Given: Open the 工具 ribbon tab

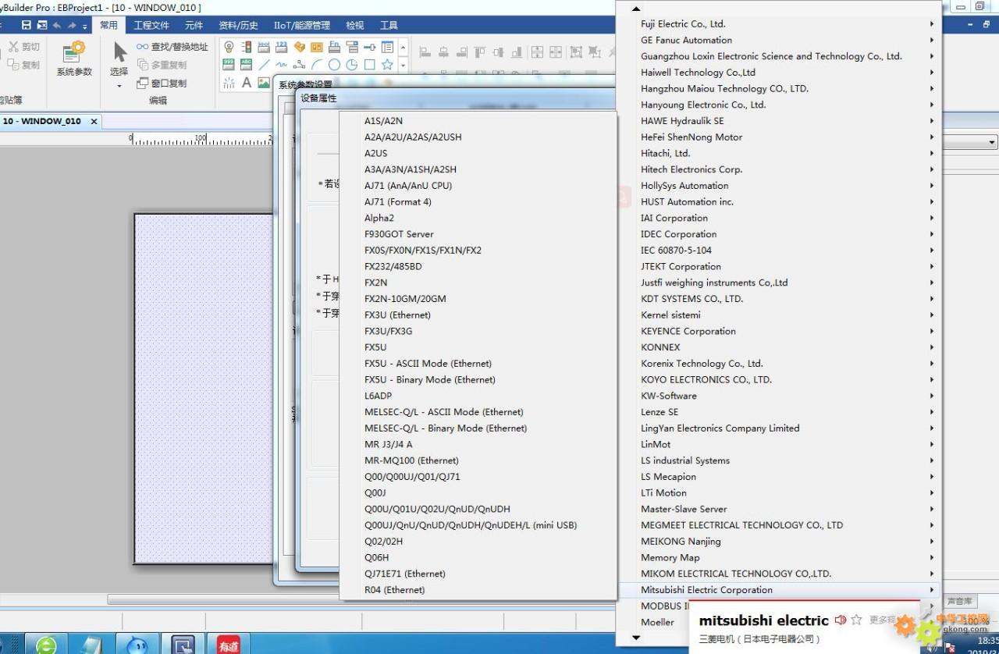Looking at the screenshot, I should point(389,25).
